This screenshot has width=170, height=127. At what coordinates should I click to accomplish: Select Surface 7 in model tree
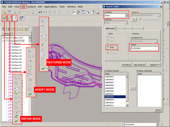[16, 47]
